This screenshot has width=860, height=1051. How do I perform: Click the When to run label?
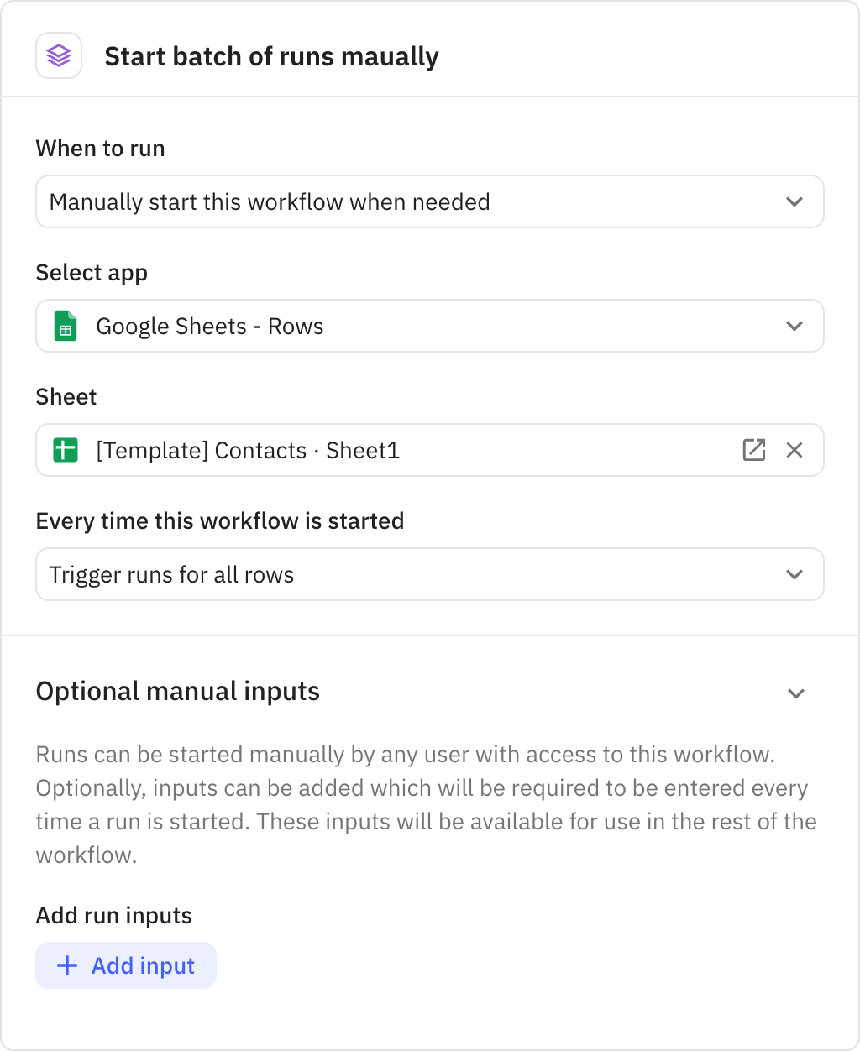point(99,148)
